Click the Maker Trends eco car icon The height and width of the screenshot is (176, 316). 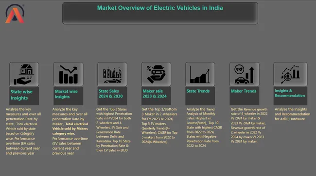(244, 74)
